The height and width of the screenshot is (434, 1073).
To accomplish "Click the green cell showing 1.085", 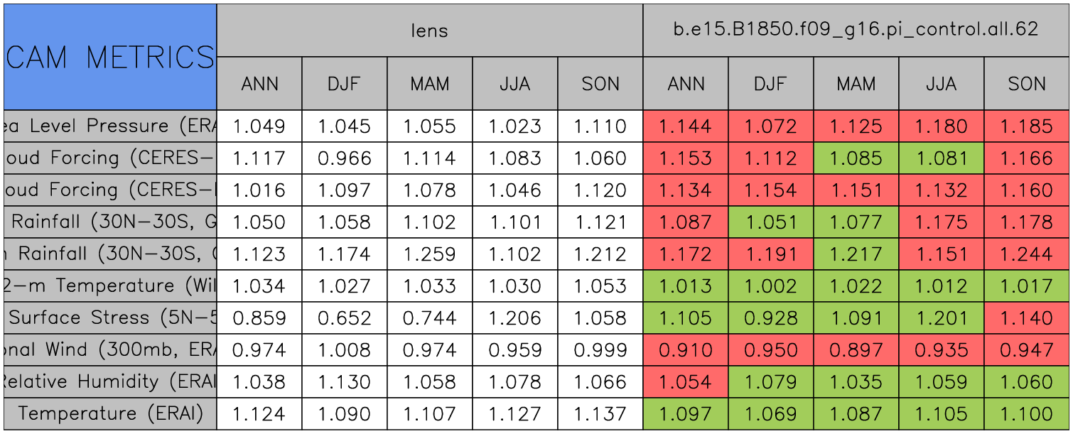I will click(856, 158).
